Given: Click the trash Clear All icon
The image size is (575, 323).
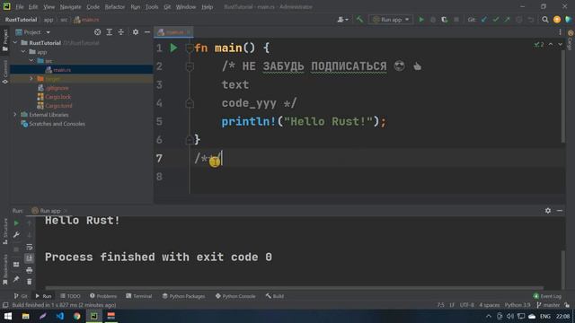Looking at the screenshot, I should (30, 282).
